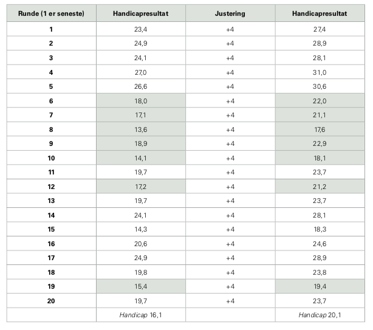Select the cell showing 20,6
The width and height of the screenshot is (373, 330).
[x=140, y=243]
